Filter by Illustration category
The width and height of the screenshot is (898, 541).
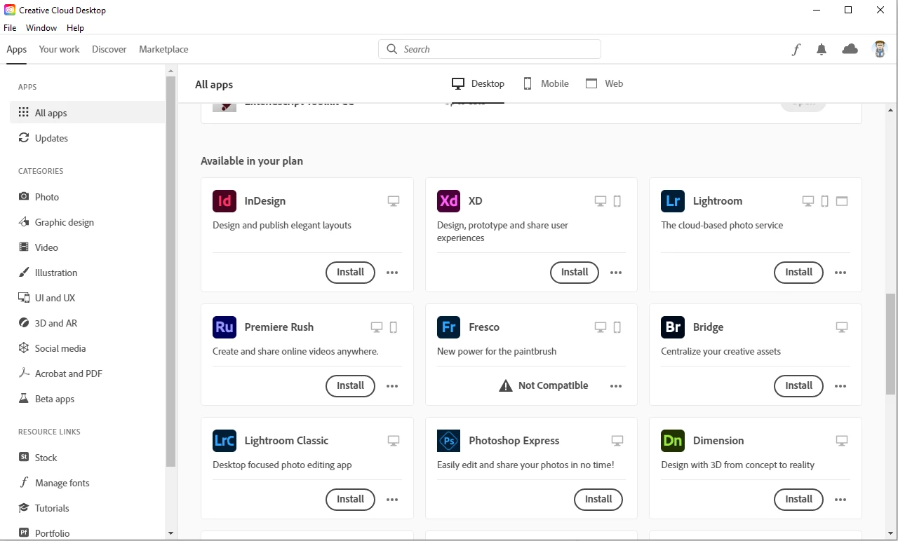click(88, 273)
